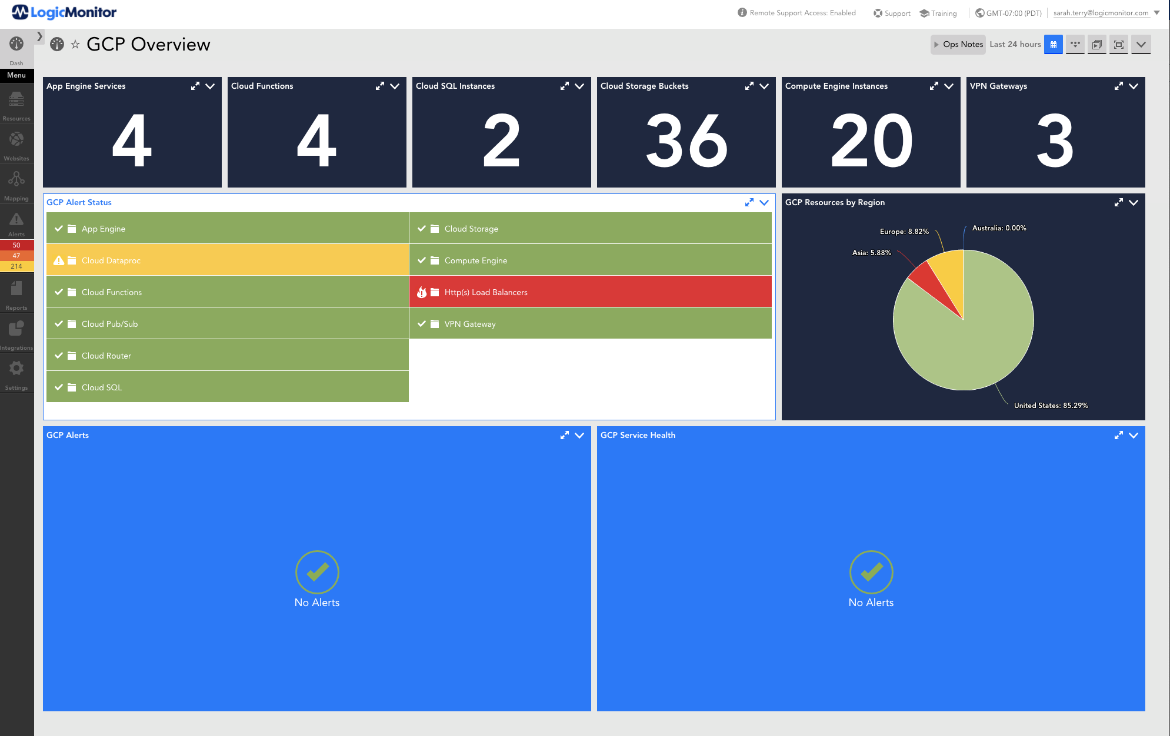Screen dimensions: 1170x736
Task: Open Cloud Storage Buckets widget menu
Action: (x=764, y=86)
